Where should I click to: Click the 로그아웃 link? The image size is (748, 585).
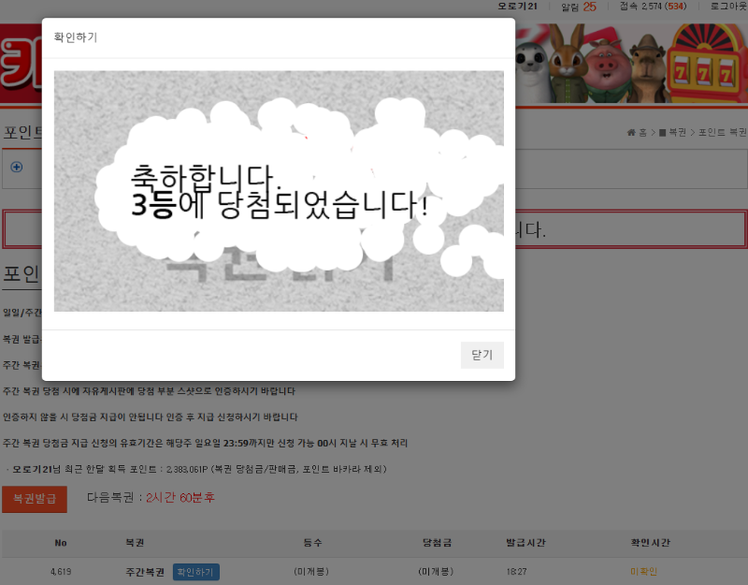pyautogui.click(x=727, y=7)
